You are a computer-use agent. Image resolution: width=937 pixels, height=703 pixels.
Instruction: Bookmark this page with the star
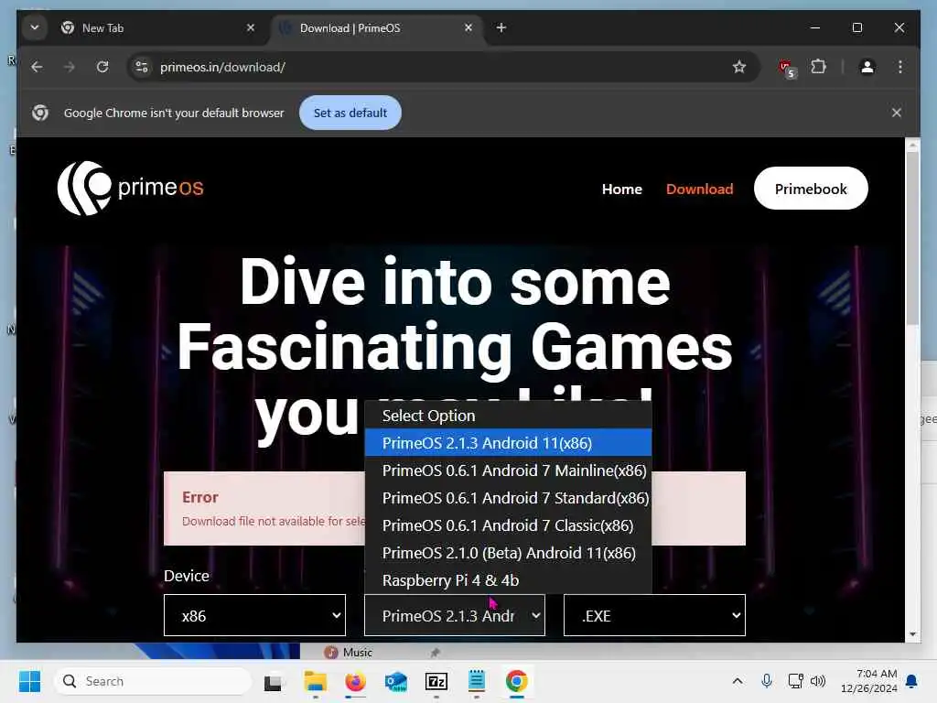pos(739,67)
